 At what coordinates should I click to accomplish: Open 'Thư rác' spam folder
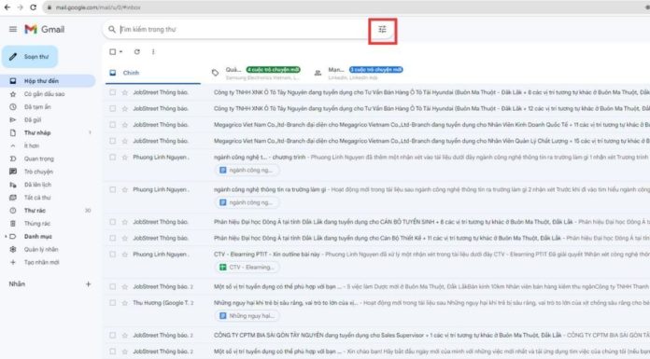[x=35, y=211]
